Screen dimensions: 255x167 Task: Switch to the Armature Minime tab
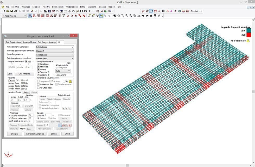[x=29, y=42]
